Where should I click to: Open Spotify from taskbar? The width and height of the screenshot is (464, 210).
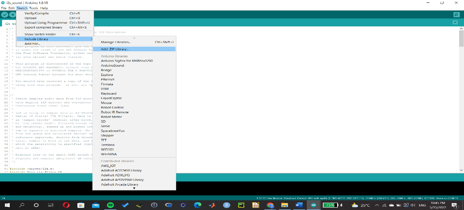[x=110, y=205]
